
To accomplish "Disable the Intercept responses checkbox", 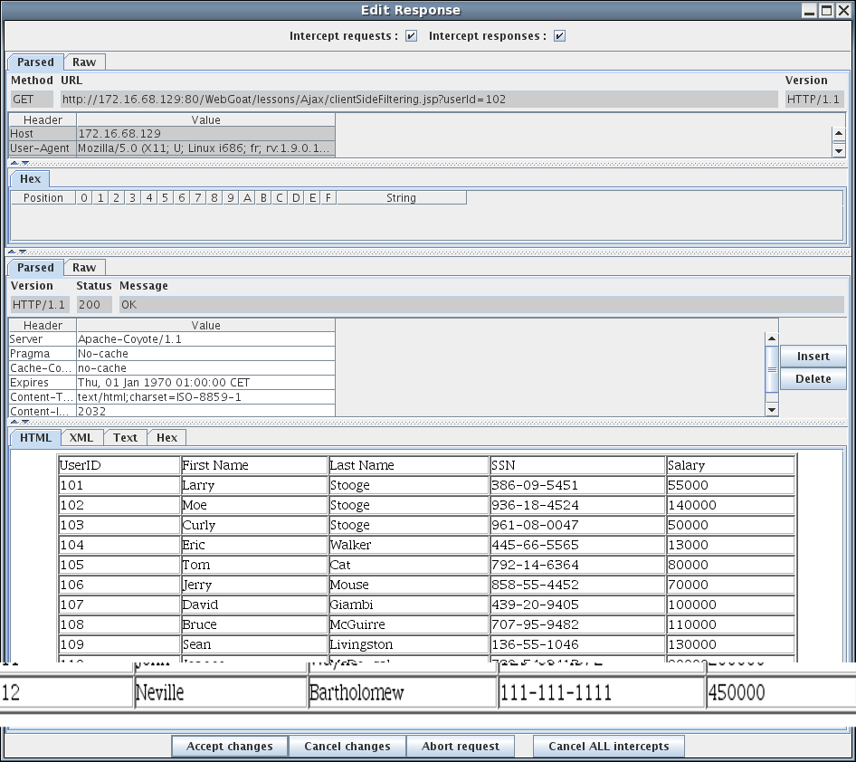I will [x=559, y=36].
